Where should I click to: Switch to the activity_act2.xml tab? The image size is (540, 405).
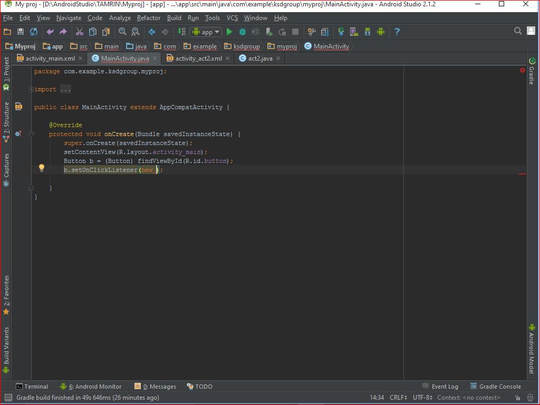point(198,58)
